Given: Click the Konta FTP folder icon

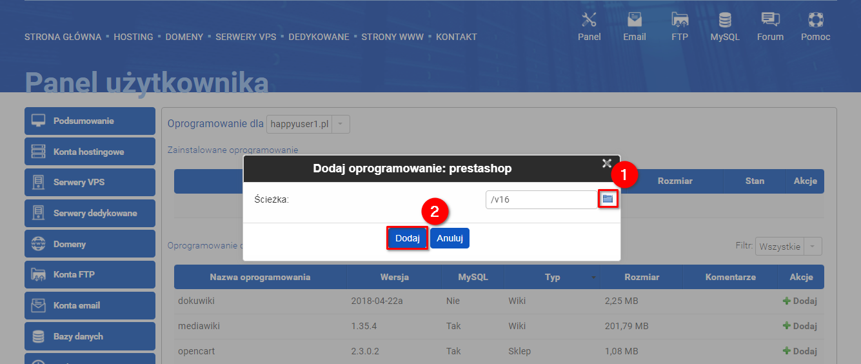Looking at the screenshot, I should (39, 274).
